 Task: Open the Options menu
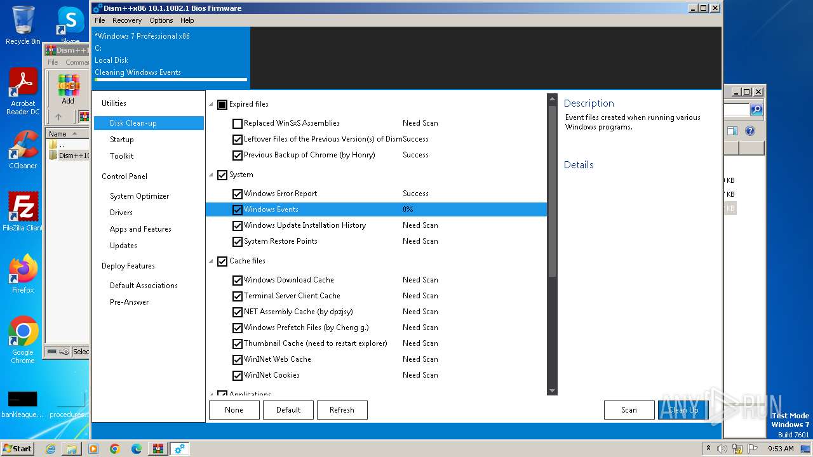161,20
